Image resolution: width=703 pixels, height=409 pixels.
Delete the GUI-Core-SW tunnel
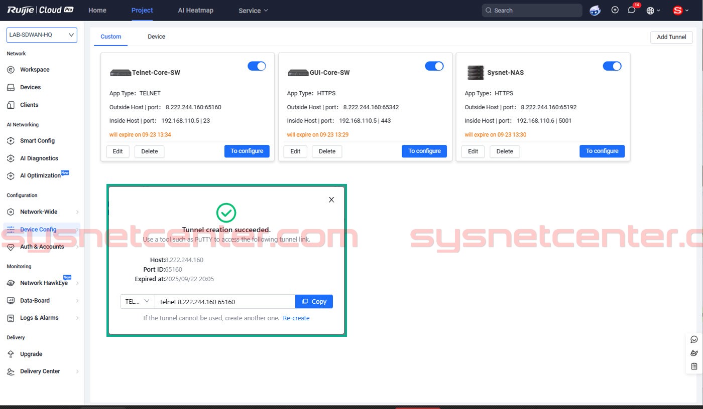pos(327,151)
